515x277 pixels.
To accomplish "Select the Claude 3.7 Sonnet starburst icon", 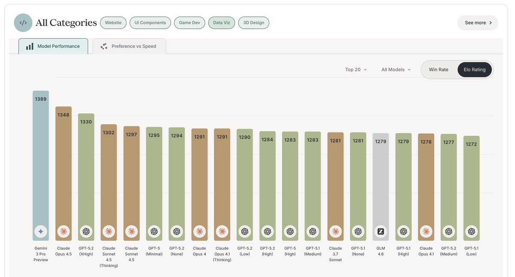I will 335,231.
